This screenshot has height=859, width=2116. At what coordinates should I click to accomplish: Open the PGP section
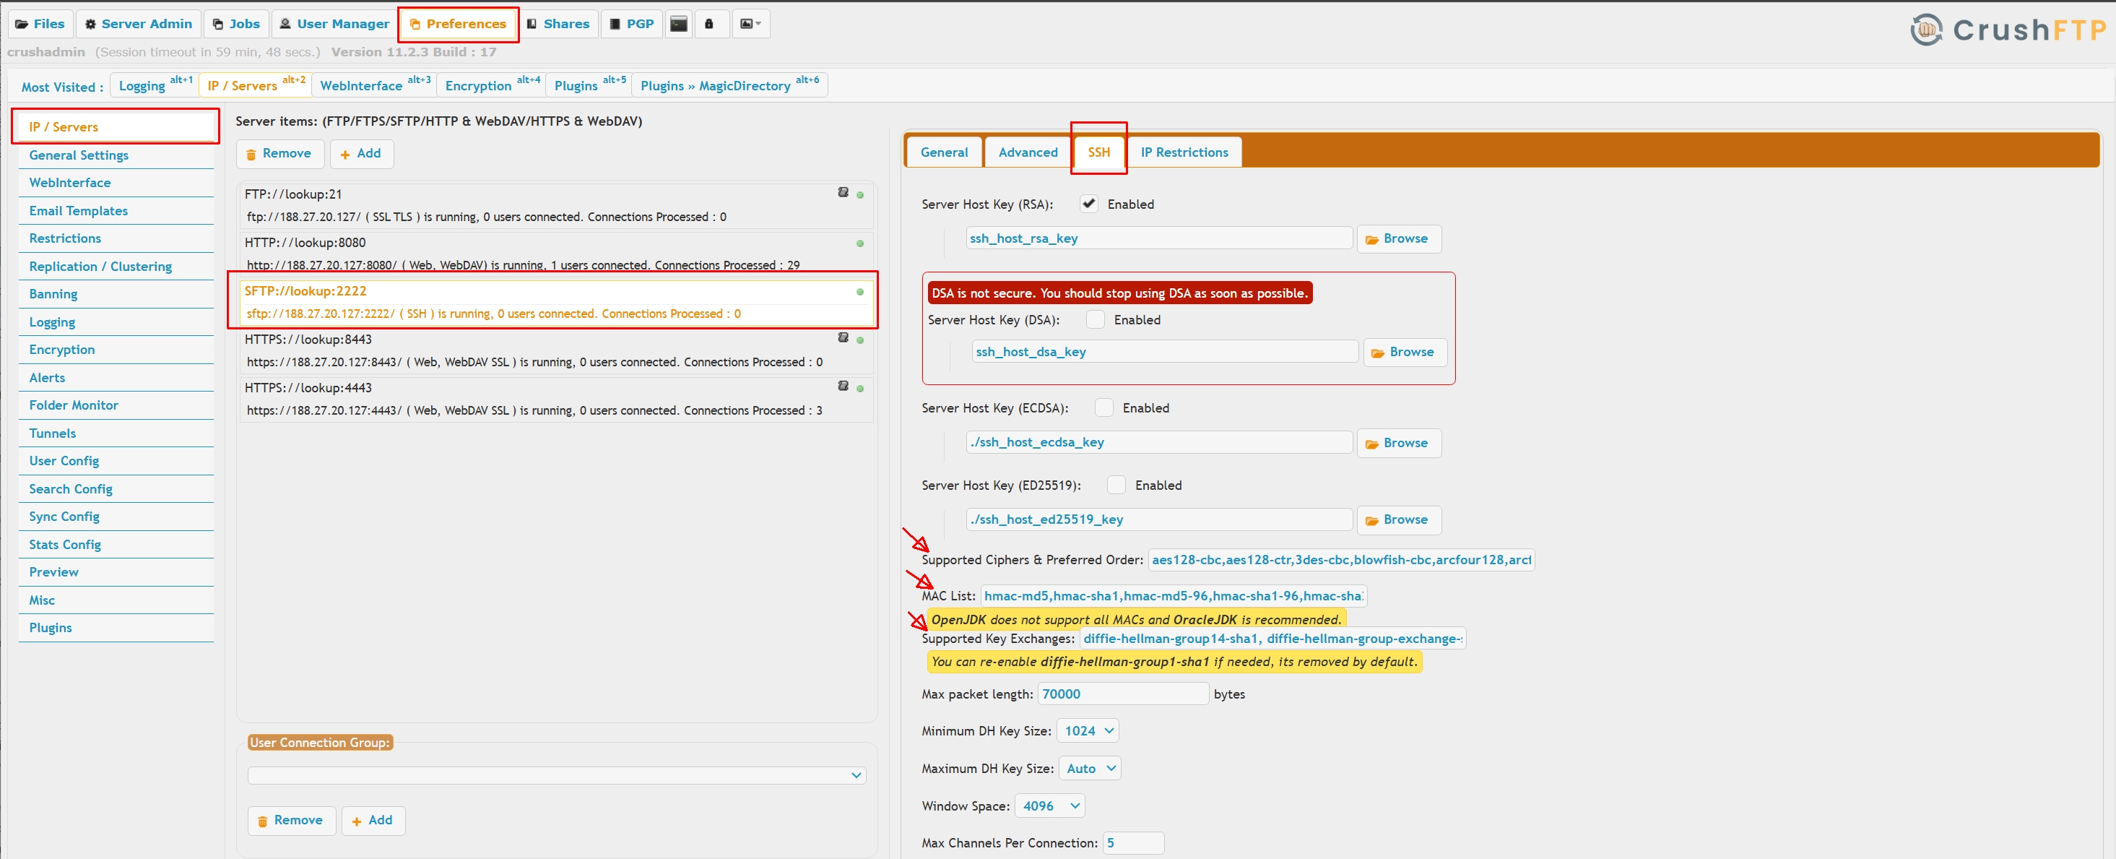tap(632, 24)
